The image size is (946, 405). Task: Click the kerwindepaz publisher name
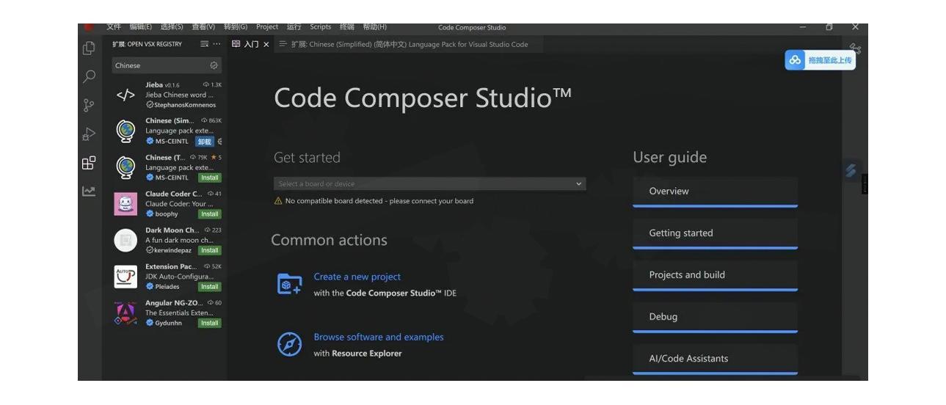pos(172,250)
